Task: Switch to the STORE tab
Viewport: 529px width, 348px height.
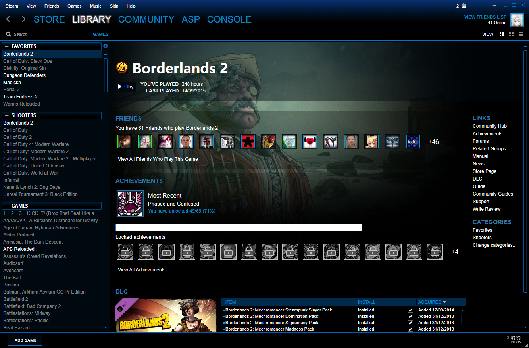Action: (49, 19)
